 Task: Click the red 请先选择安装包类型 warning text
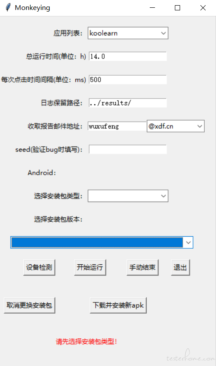(87, 342)
